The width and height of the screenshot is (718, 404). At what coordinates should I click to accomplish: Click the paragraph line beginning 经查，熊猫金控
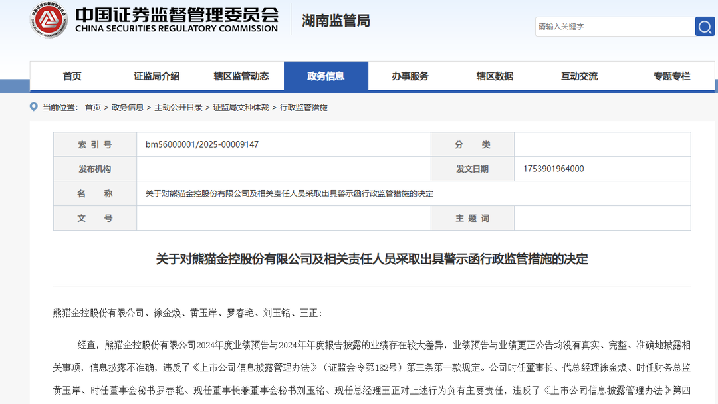pos(384,345)
